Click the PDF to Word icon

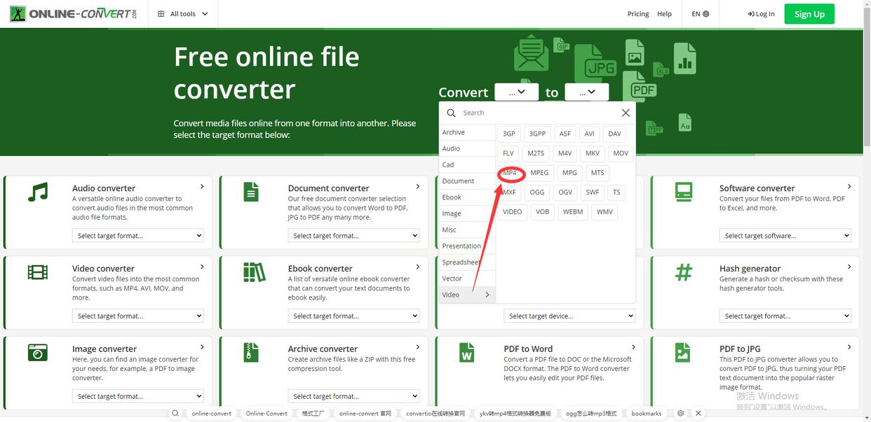coord(467,352)
